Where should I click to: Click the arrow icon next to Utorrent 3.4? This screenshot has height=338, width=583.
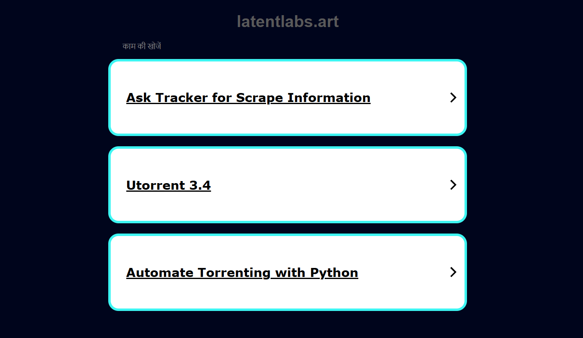pyautogui.click(x=453, y=185)
